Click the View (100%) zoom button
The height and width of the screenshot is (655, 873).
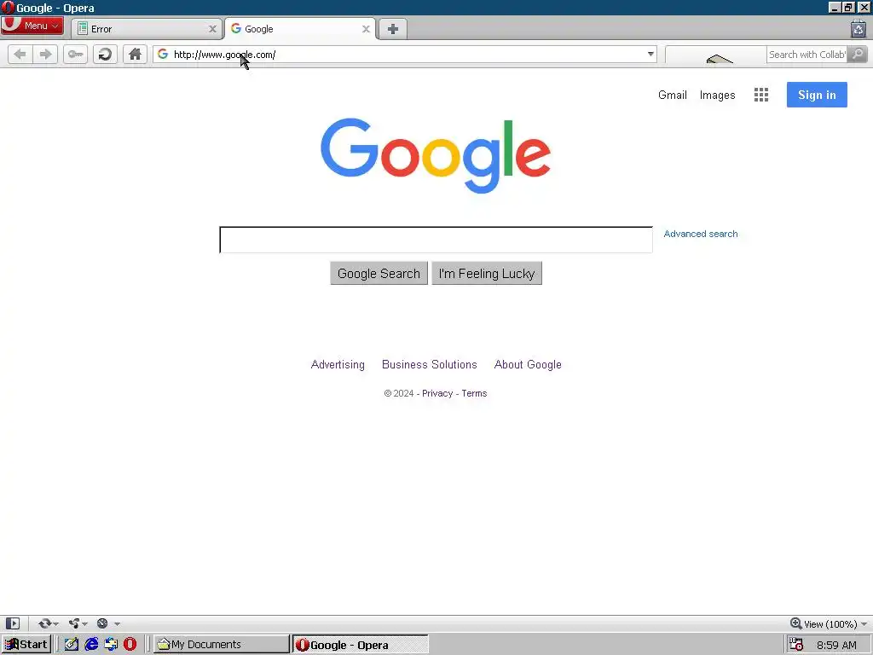(824, 623)
